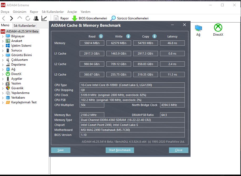
Task: Select the Görüntü Birimi monitor icon
Action: pos(8,55)
